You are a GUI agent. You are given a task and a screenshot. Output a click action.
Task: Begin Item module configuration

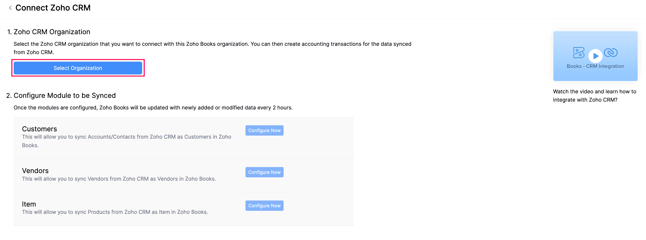point(264,206)
